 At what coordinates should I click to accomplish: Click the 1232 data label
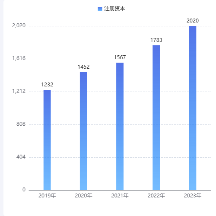coord(47,85)
